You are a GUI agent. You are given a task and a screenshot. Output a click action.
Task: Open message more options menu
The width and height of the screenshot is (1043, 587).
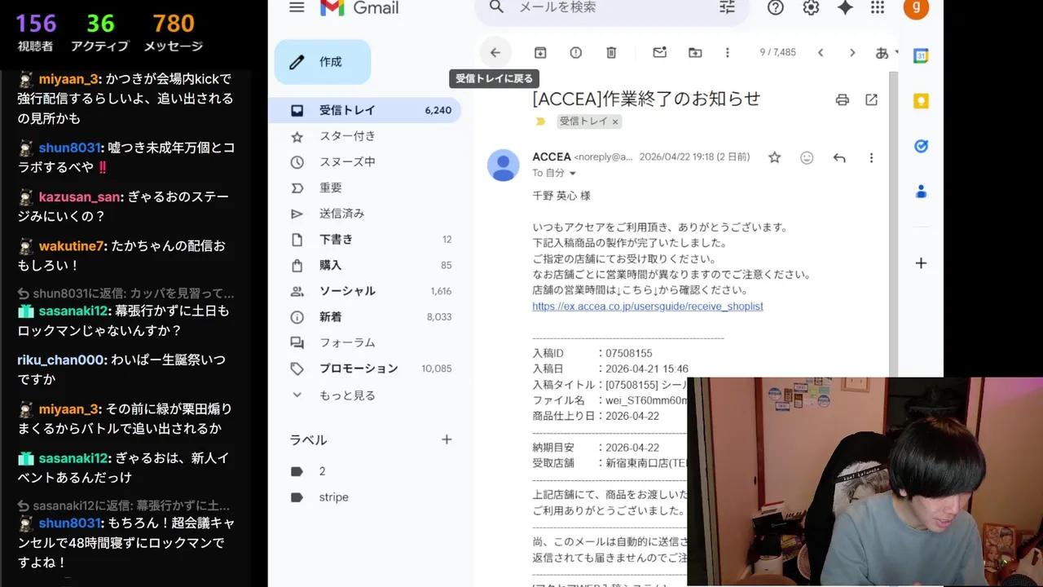coord(871,157)
